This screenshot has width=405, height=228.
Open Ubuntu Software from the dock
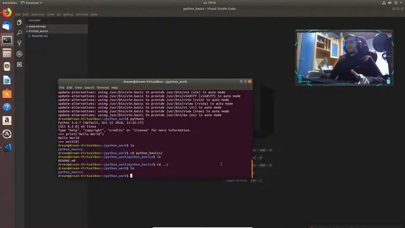click(x=7, y=94)
